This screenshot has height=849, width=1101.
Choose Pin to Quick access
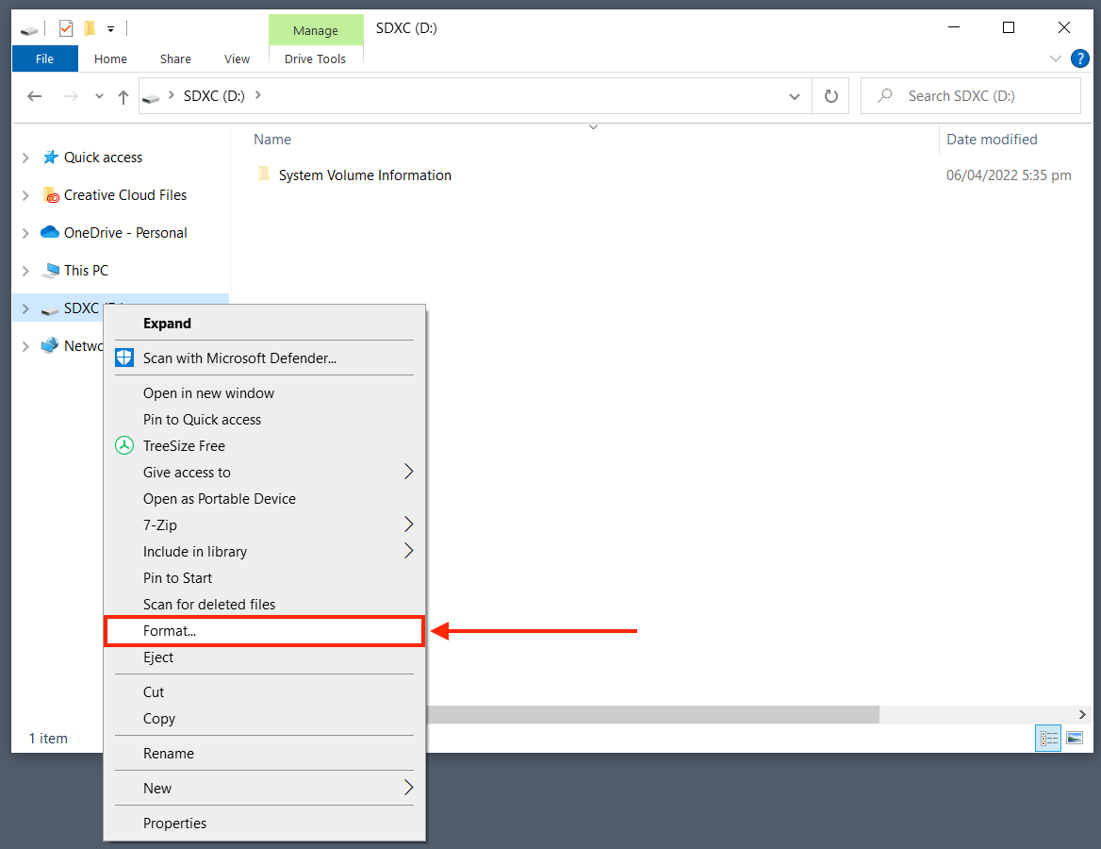click(264, 420)
